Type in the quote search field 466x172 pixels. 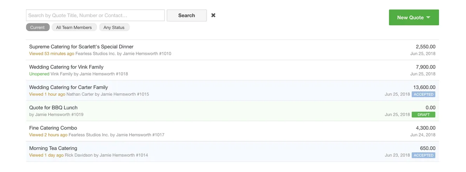(95, 15)
